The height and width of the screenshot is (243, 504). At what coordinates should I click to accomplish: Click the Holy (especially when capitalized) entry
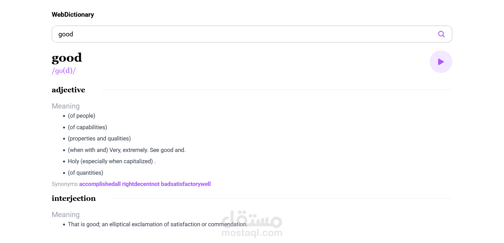(x=112, y=161)
